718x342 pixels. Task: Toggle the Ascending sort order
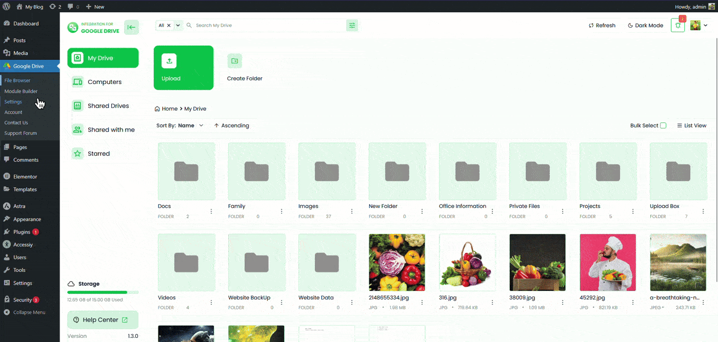pyautogui.click(x=232, y=125)
